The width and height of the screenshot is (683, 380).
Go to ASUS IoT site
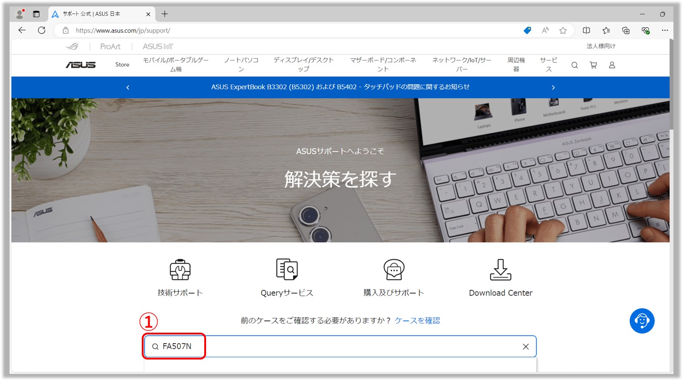[x=158, y=46]
